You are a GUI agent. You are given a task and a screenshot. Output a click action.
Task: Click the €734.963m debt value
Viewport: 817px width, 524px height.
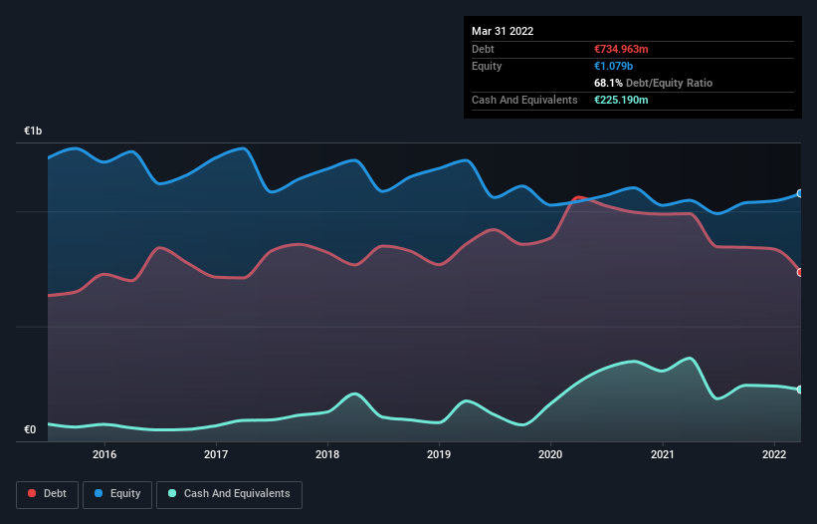point(621,49)
